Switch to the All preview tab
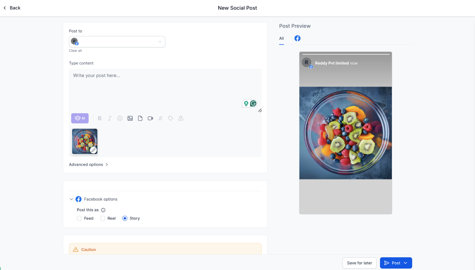 coord(281,39)
